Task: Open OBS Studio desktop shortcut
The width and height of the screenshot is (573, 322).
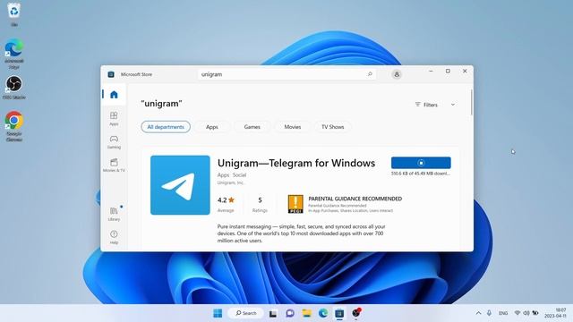Action: click(14, 88)
